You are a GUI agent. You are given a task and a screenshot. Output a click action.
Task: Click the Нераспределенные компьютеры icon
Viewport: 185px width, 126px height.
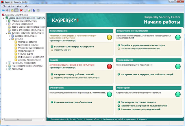[10, 66]
